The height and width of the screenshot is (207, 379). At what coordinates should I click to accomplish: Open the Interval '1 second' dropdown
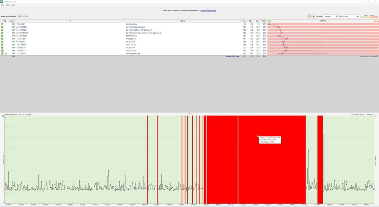tap(330, 16)
